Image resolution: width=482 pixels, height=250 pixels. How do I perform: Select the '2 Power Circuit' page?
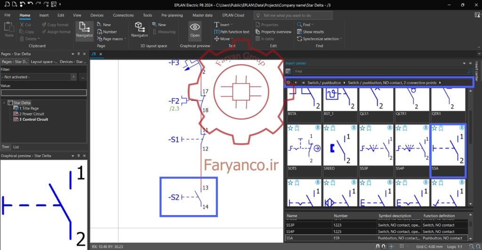pyautogui.click(x=32, y=114)
